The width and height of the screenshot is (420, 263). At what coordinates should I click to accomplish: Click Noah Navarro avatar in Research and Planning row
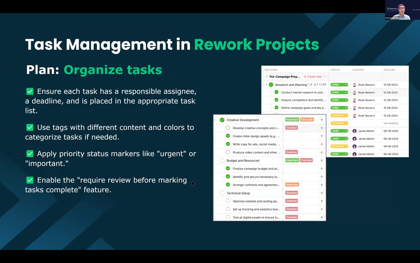point(354,85)
